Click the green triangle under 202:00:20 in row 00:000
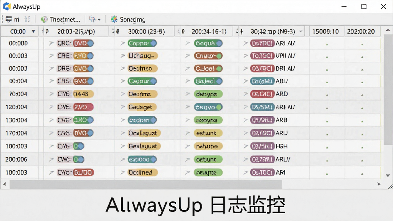 pyautogui.click(x=362, y=45)
